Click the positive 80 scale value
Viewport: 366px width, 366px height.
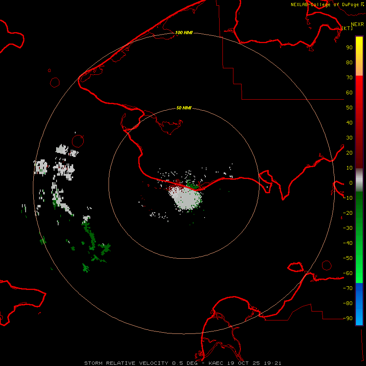349,62
